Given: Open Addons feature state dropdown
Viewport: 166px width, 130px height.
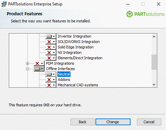Looking at the screenshot, I should tap(51, 80).
